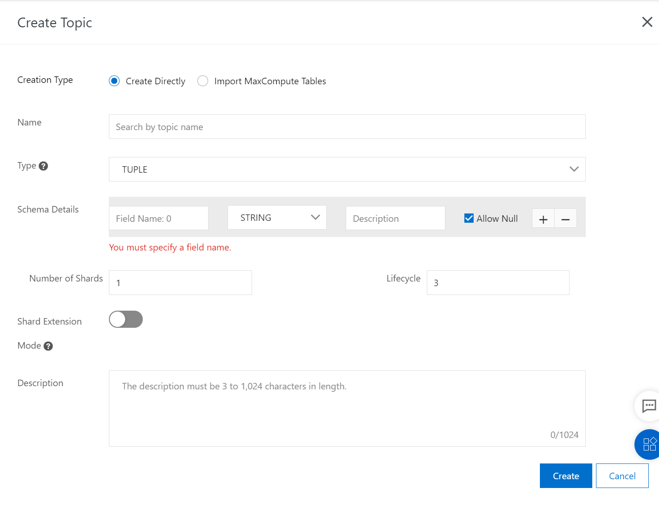Select Import MaxCompute Tables radio option
Image resolution: width=659 pixels, height=513 pixels.
coord(203,81)
